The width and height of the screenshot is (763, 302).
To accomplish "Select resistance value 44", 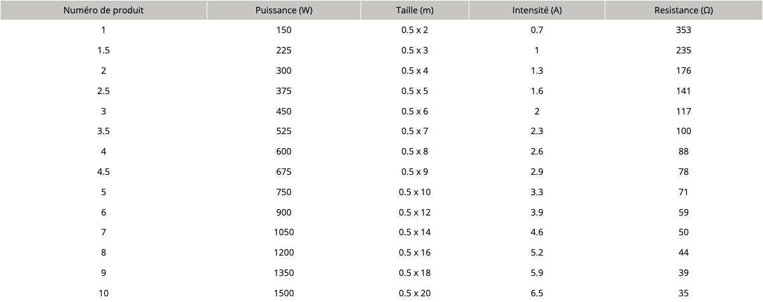I will click(x=684, y=252).
